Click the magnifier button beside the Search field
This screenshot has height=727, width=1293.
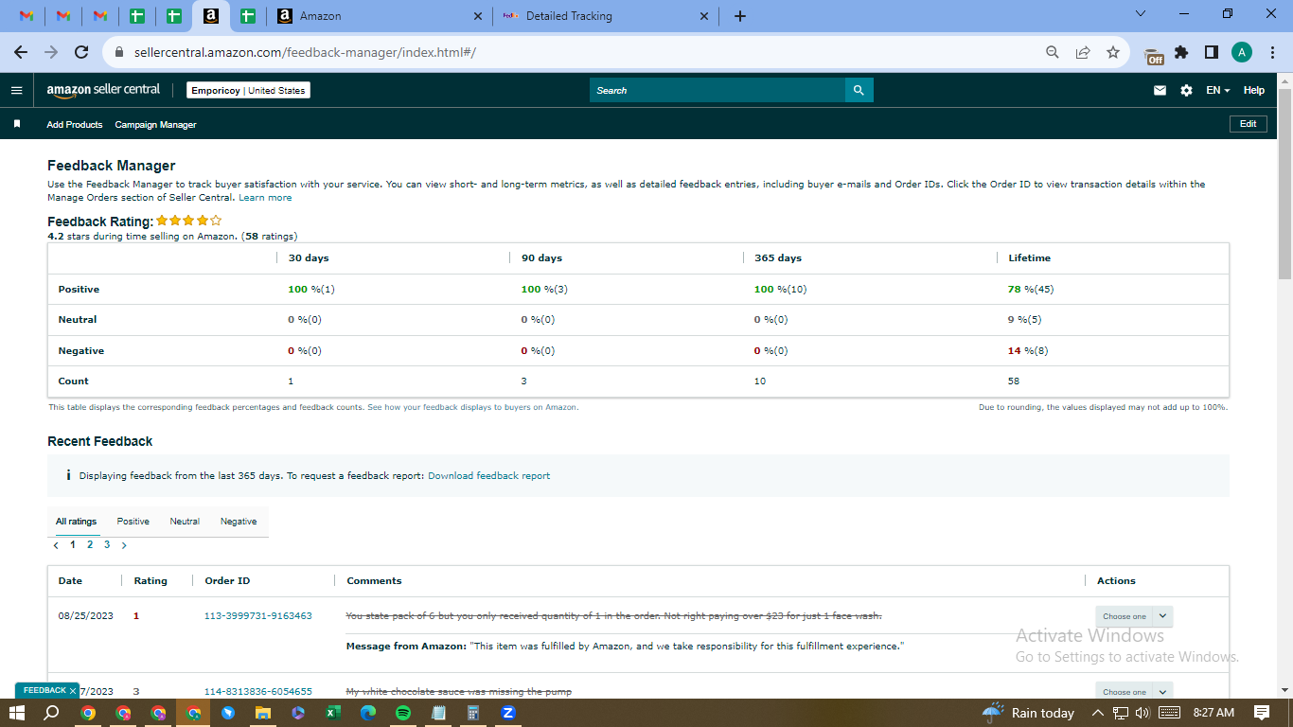(x=859, y=90)
